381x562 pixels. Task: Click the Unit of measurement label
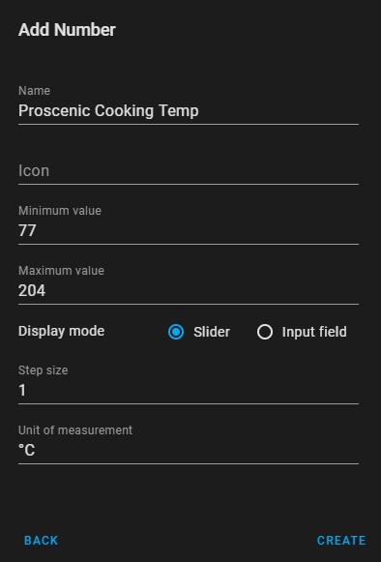(x=75, y=430)
